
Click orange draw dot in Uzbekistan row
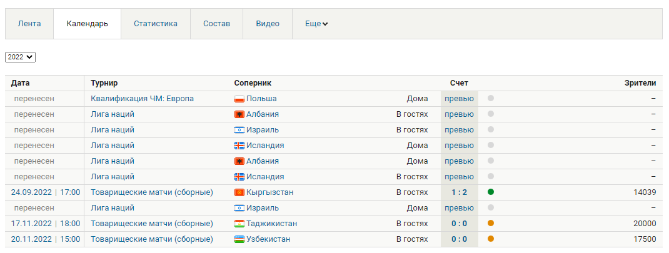pyautogui.click(x=491, y=239)
